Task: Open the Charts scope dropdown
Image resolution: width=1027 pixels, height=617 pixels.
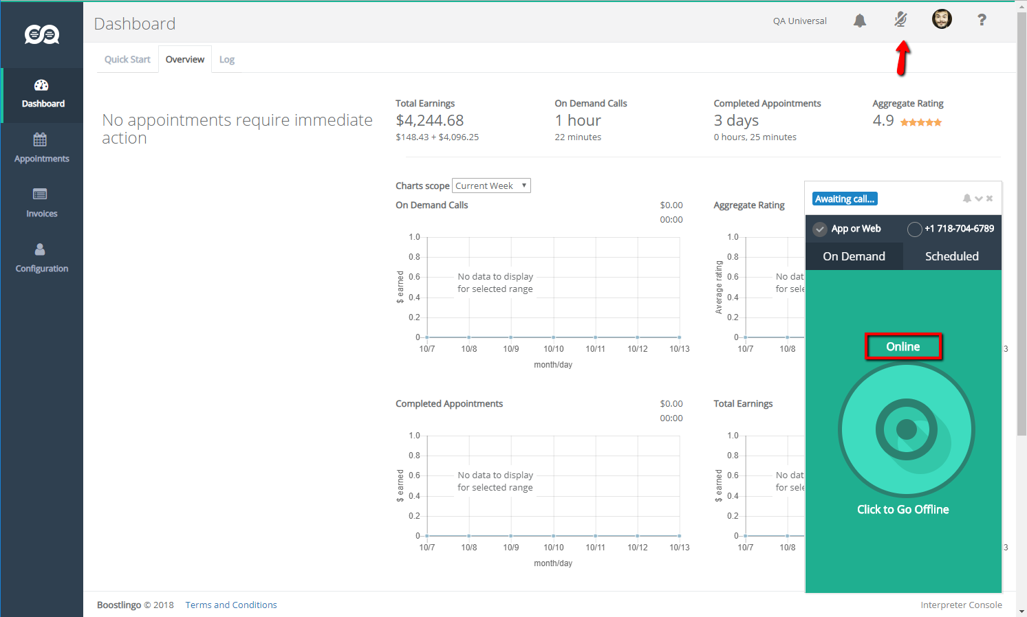Action: (x=491, y=186)
